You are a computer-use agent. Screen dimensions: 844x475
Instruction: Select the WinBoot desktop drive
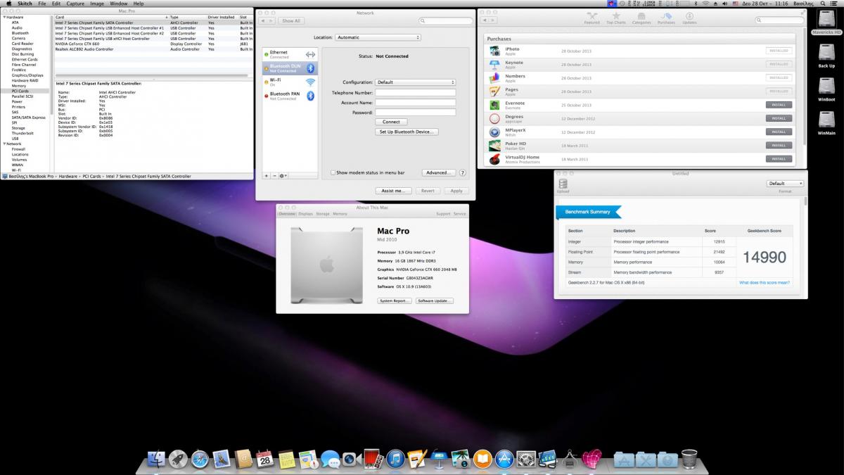coord(826,89)
